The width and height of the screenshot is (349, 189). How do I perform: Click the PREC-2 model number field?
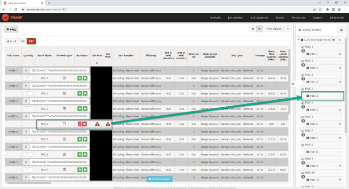click(59, 86)
